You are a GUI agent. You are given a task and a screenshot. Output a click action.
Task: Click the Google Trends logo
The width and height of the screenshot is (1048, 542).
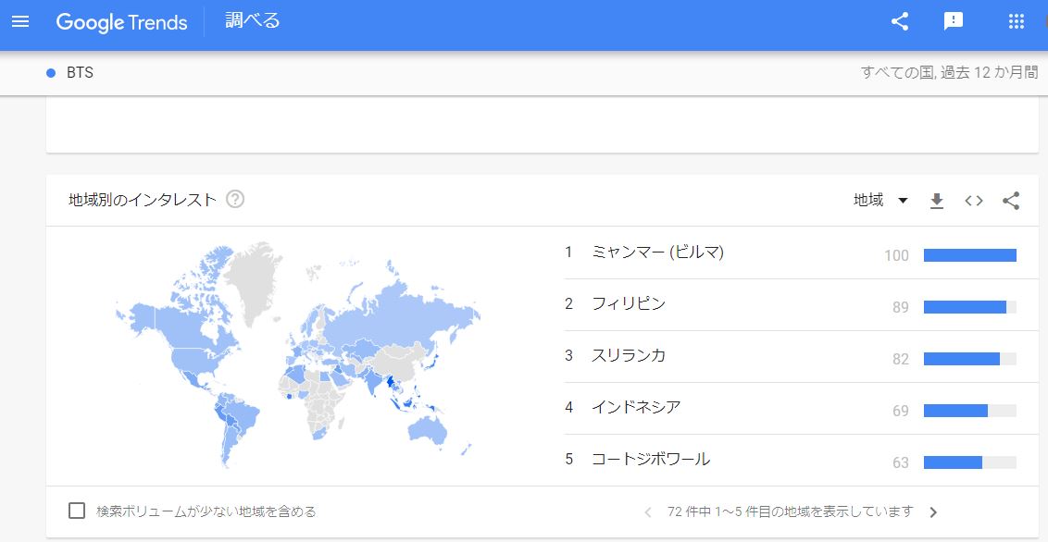tap(121, 22)
